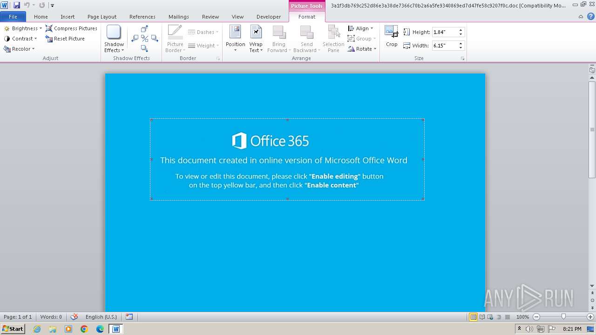Click the zoom slider handle
The image size is (596, 335).
[x=563, y=317]
